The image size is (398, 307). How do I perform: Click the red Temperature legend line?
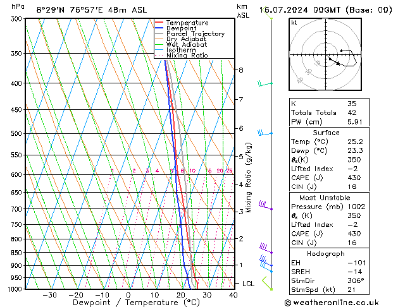pyautogui.click(x=159, y=23)
